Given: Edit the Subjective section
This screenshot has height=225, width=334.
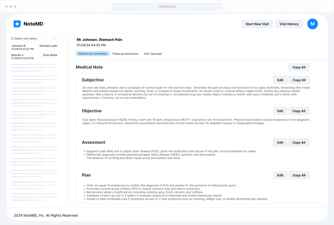Looking at the screenshot, I should [x=280, y=80].
